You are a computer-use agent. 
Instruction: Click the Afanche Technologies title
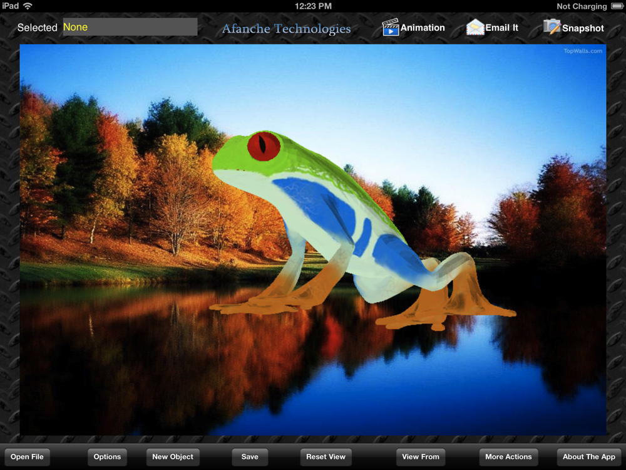tap(286, 28)
